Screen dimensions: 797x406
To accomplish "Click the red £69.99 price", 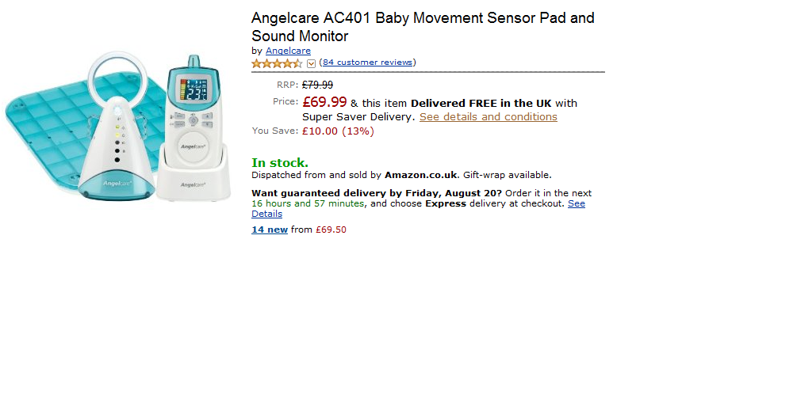I will click(x=324, y=102).
